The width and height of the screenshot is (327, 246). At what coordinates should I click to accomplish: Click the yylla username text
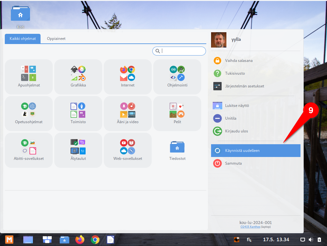(x=236, y=39)
